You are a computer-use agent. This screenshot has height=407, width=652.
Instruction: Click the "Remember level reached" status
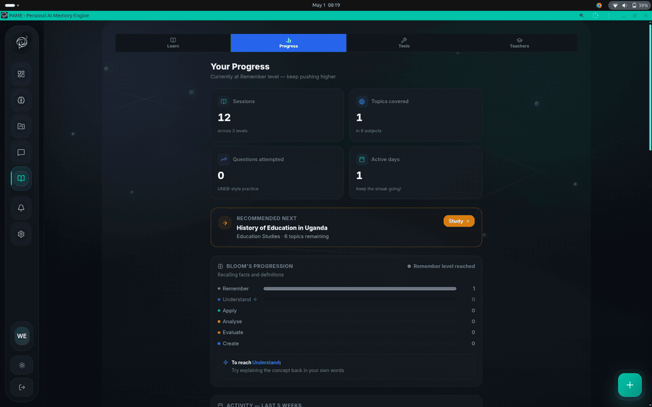pyautogui.click(x=441, y=267)
